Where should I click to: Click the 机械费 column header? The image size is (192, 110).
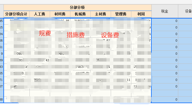click(80, 14)
